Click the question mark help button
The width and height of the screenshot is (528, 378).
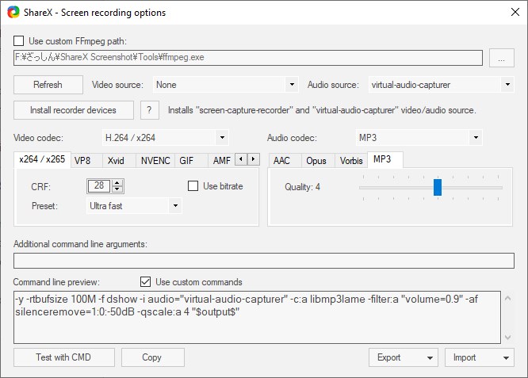click(x=150, y=110)
